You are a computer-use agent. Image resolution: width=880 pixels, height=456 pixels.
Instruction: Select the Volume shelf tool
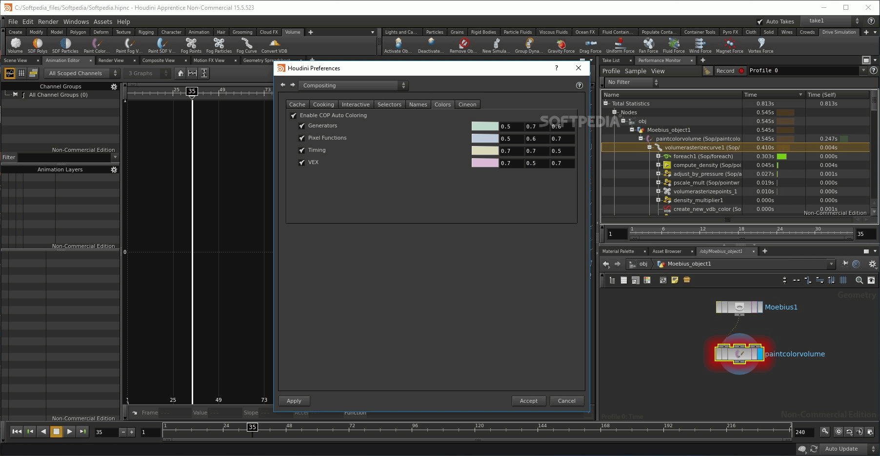pos(15,46)
